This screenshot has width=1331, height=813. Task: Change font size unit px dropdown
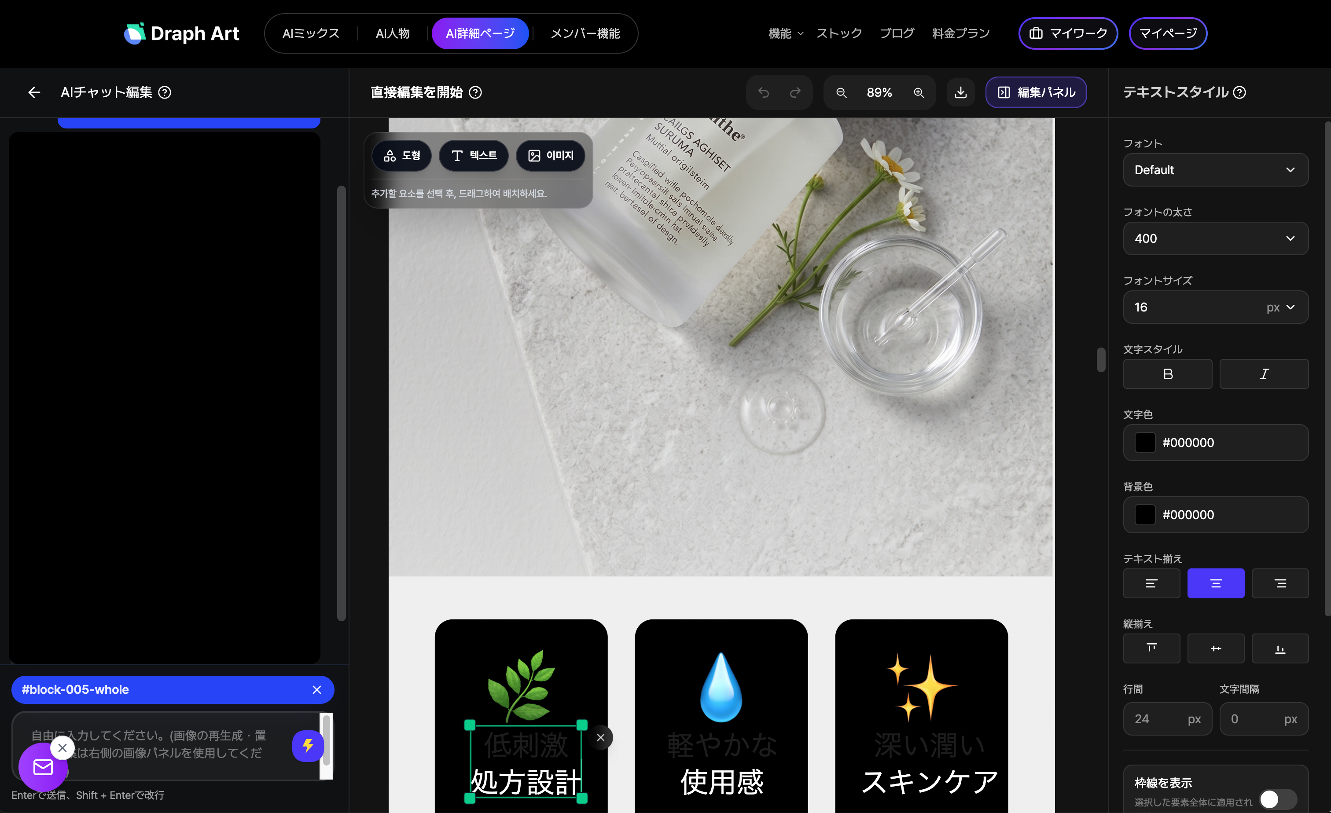[1281, 307]
